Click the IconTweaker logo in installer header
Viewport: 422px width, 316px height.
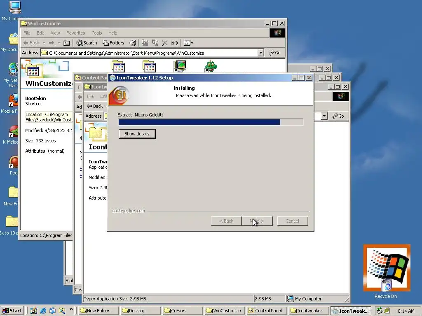click(x=119, y=95)
